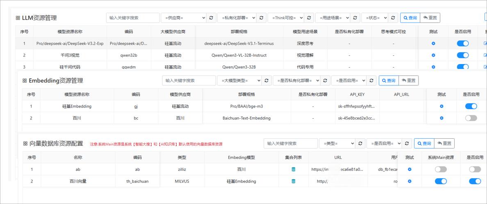This screenshot has width=487, height=204.
Task: Click the 模型资源名称 column header in LLM table
Action: [70, 32]
